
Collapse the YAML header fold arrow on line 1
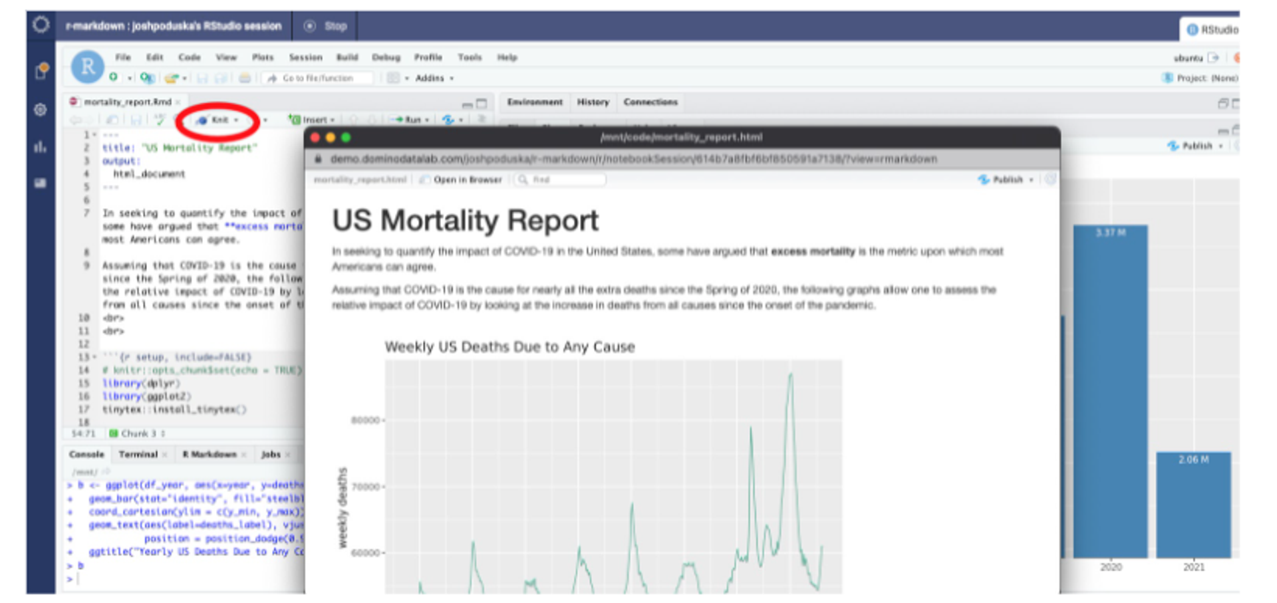point(94,135)
